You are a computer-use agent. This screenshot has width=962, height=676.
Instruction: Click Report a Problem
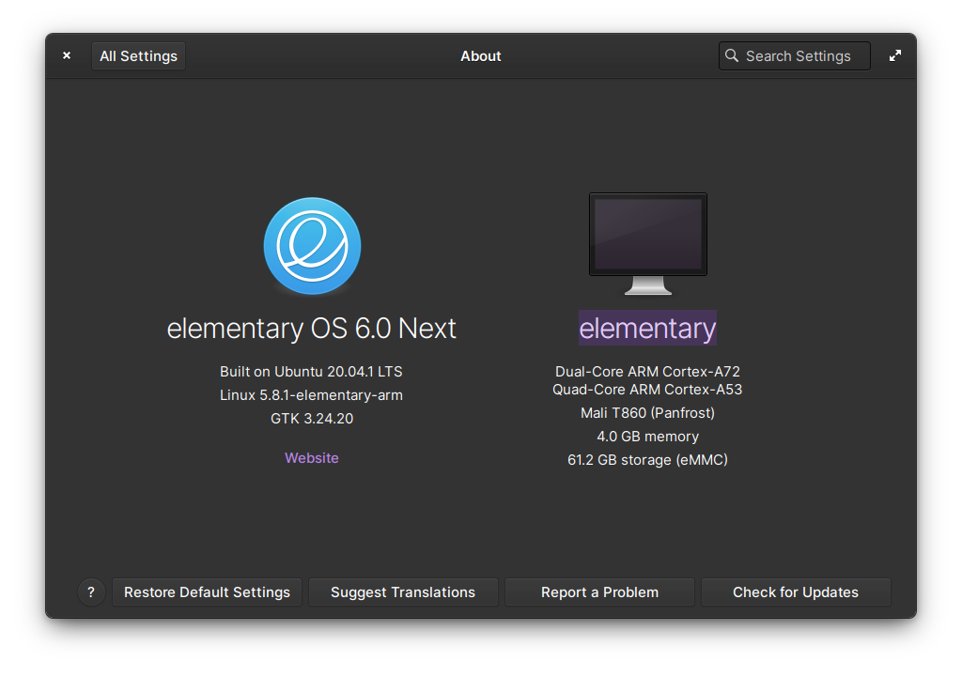click(x=599, y=592)
